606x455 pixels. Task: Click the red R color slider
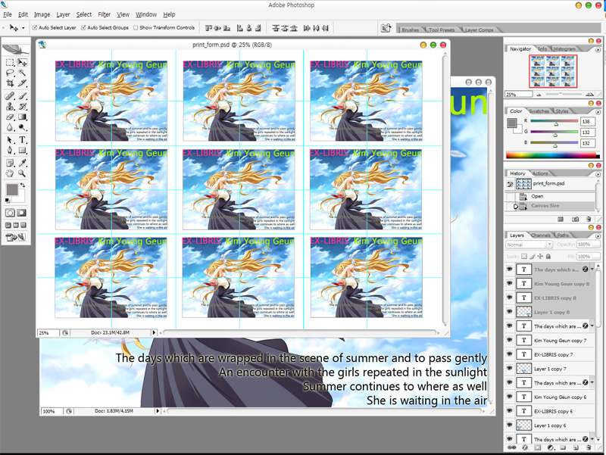554,121
